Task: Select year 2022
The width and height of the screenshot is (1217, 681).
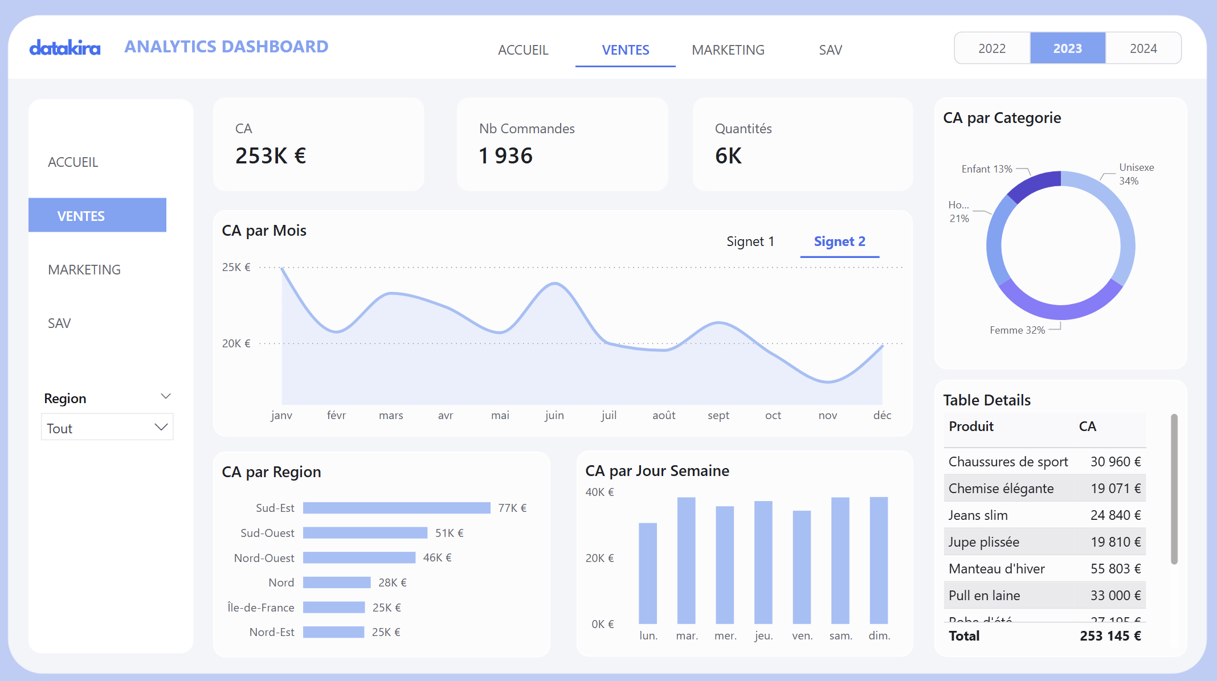Action: [992, 48]
